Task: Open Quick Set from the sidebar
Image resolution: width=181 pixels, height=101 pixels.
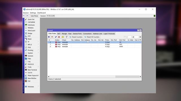Action: point(31,19)
